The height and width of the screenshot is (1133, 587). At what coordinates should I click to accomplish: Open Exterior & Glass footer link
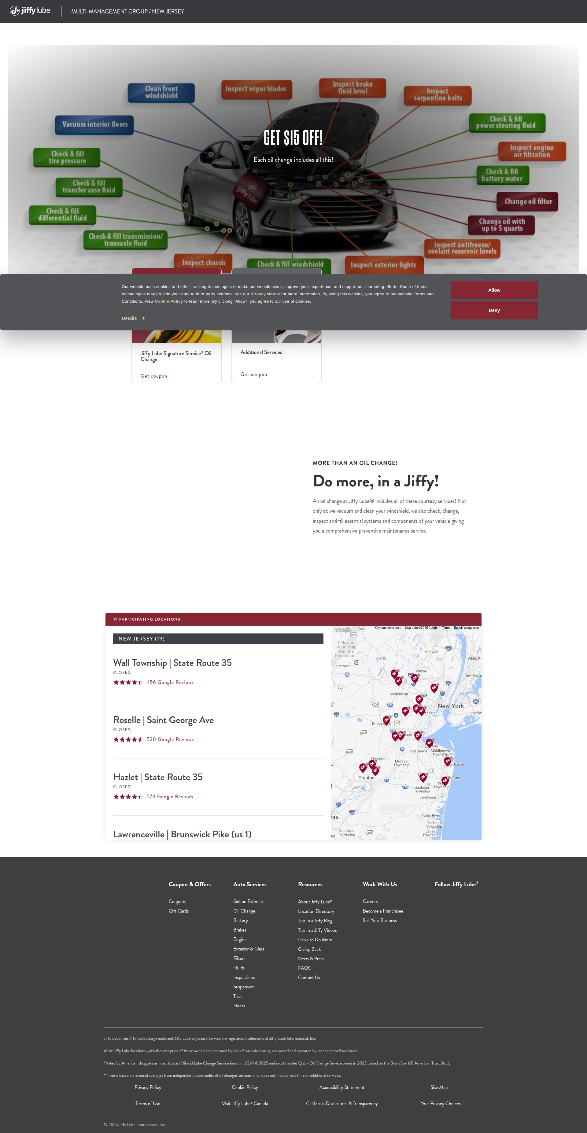click(x=249, y=949)
